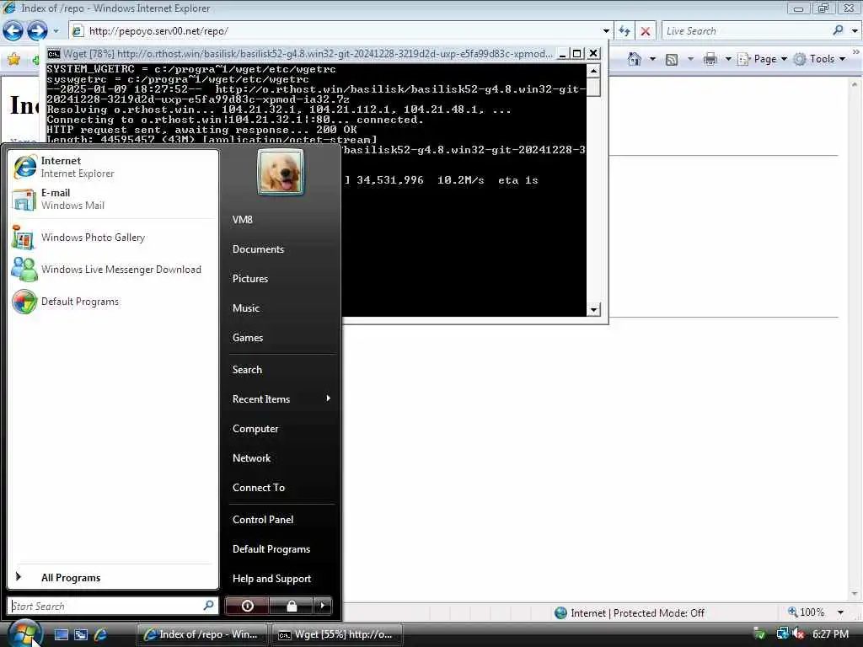Launch Windows Photo Gallery

tap(113, 238)
